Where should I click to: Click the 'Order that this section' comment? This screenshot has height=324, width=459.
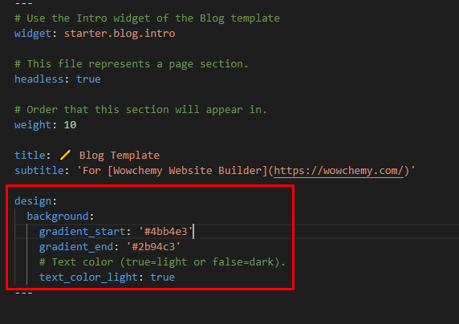click(140, 109)
